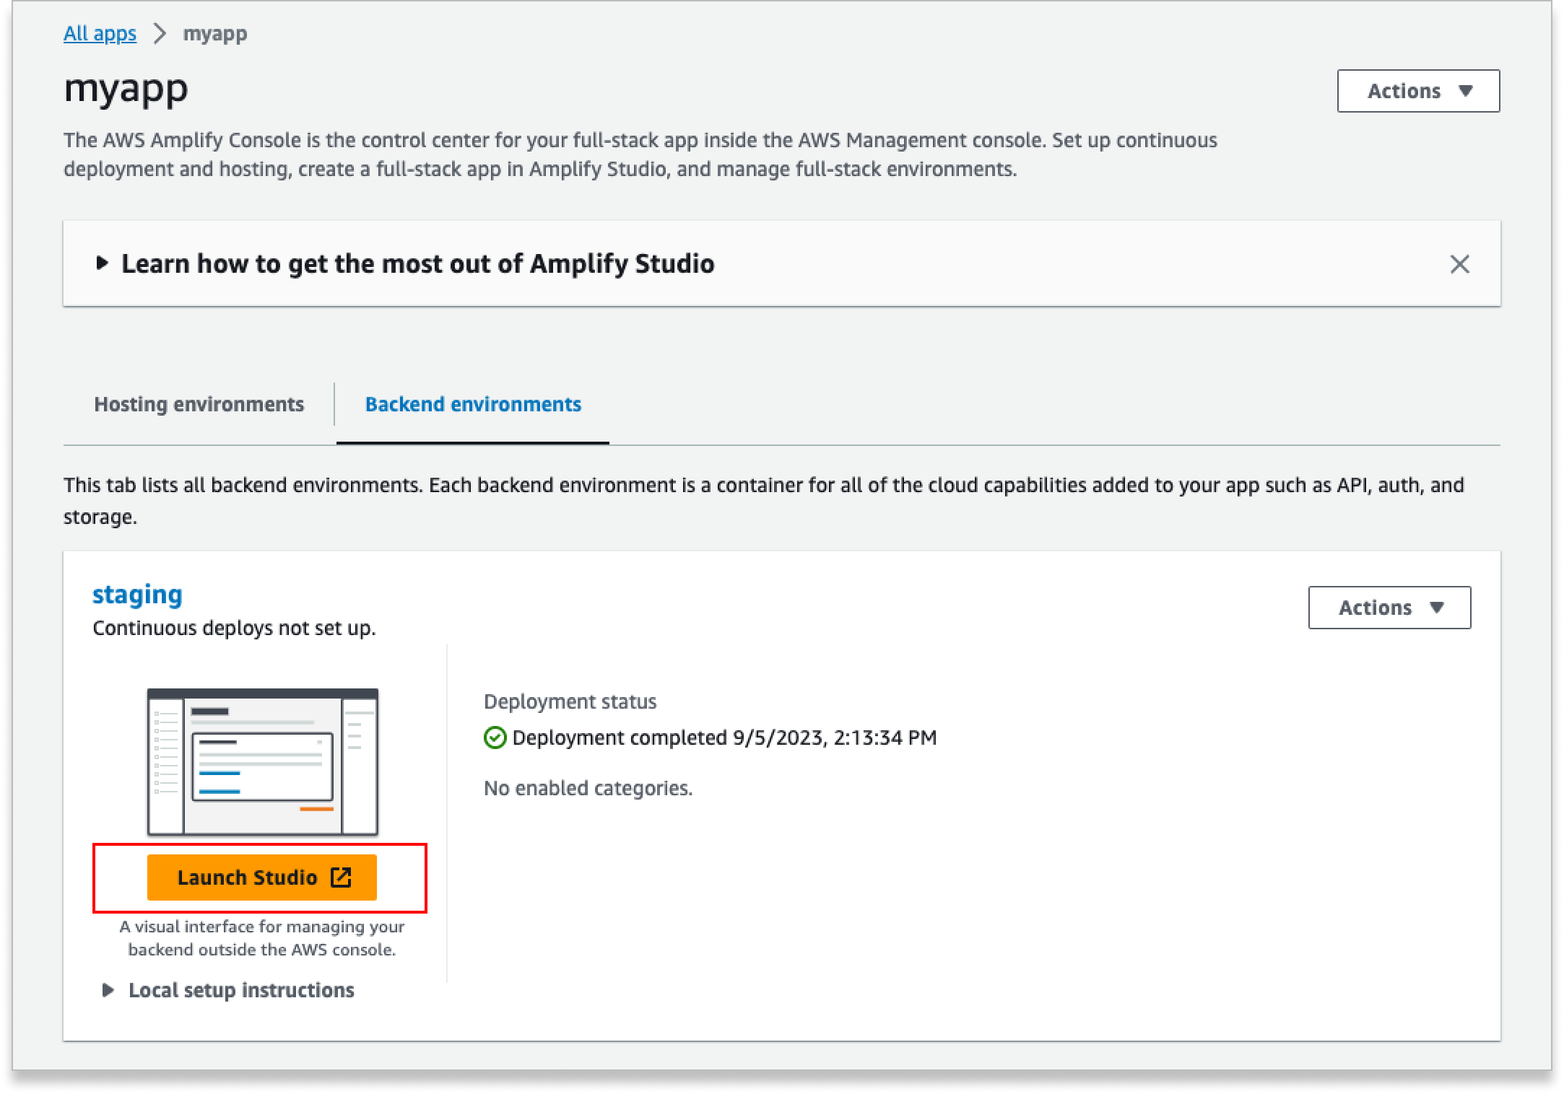Expand the Local setup instructions section
Screen dimensions: 1564x1094
click(240, 989)
